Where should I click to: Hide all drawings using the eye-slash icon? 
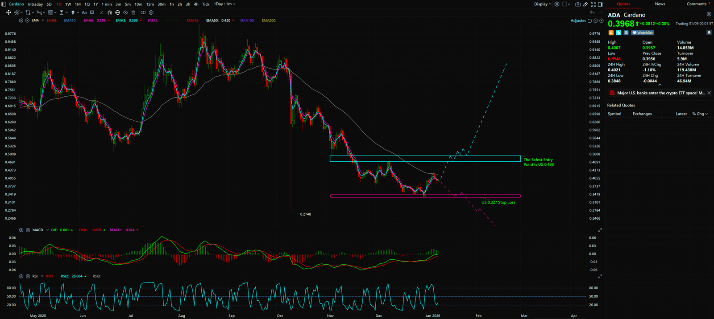125,12
